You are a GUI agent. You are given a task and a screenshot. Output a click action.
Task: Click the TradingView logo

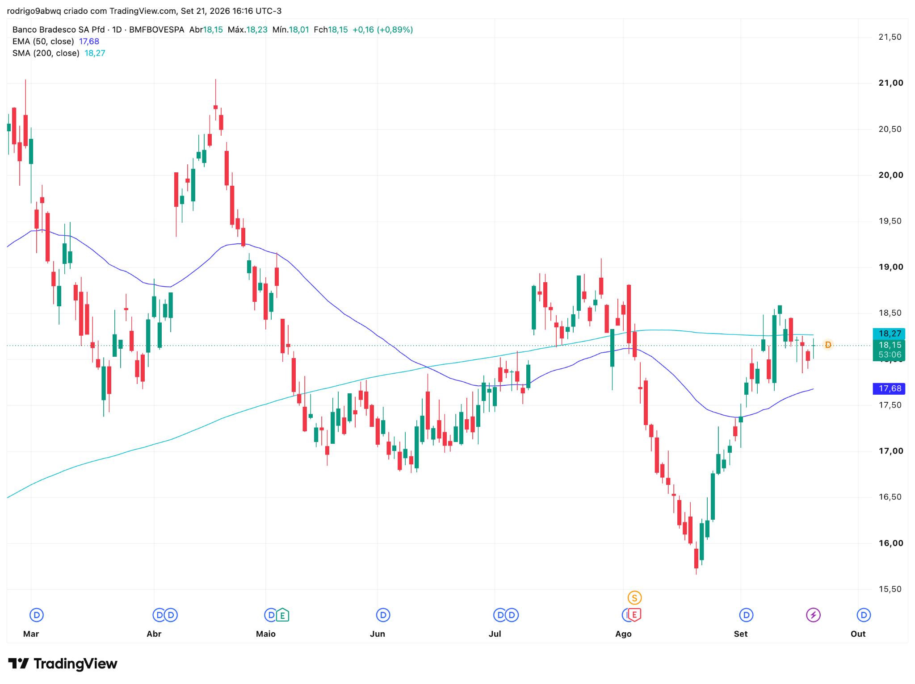pyautogui.click(x=63, y=664)
